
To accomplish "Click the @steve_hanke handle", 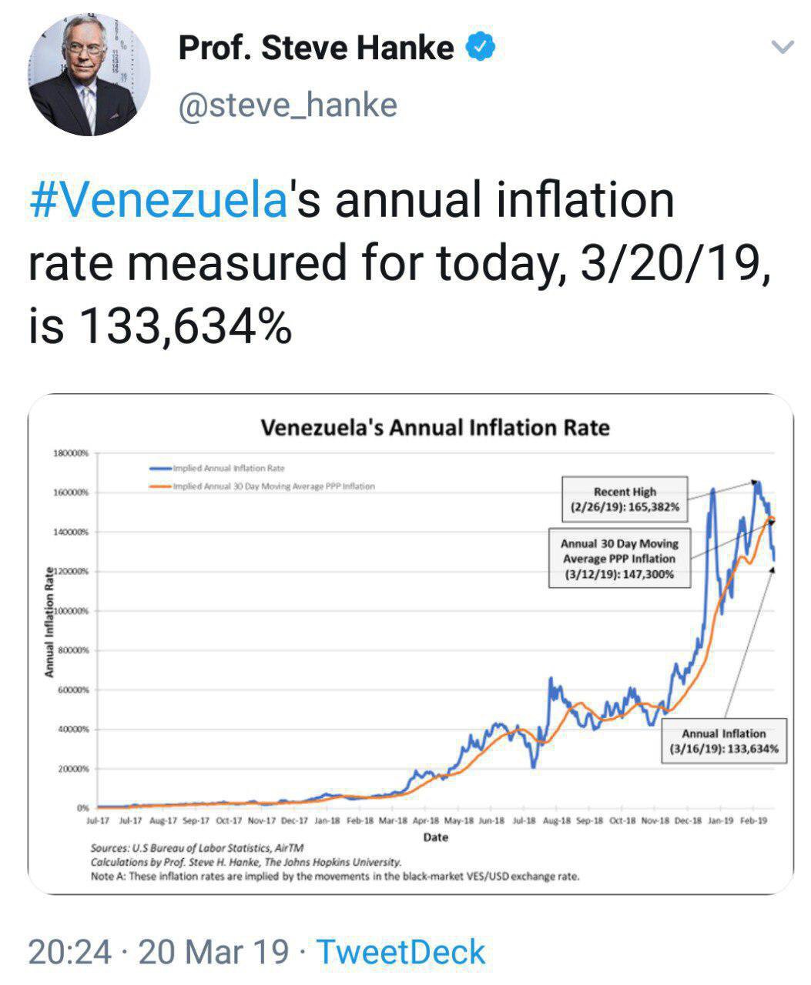I will [x=287, y=105].
